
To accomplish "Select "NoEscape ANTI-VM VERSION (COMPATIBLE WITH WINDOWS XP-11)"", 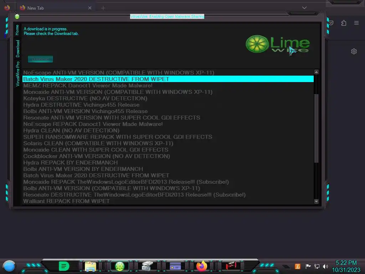I will click(x=168, y=73).
